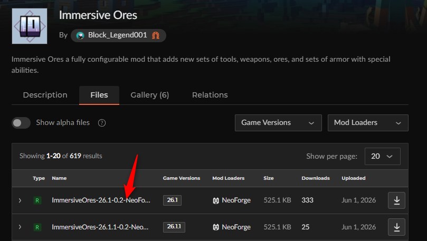The image size is (427, 241).
Task: Switch to the Description tab
Action: click(x=45, y=95)
